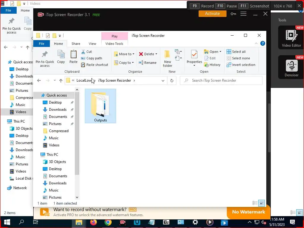Switch to the Share tab
Viewport: 304px width, 228px height.
pyautogui.click(x=76, y=44)
